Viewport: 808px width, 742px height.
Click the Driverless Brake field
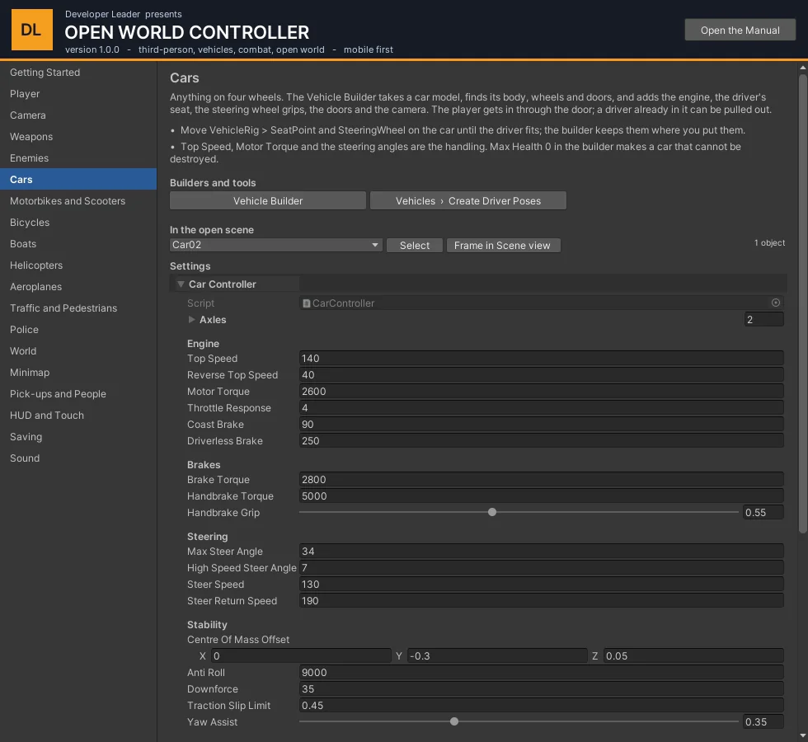pos(541,440)
